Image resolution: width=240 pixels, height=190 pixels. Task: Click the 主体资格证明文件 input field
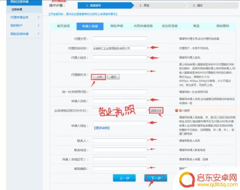point(120,111)
